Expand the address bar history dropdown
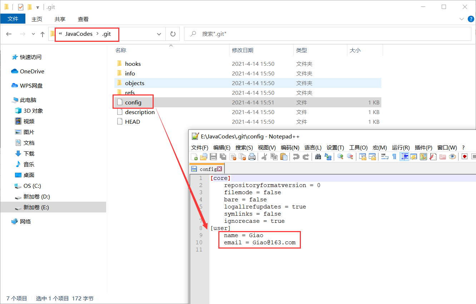476x304 pixels. point(159,34)
